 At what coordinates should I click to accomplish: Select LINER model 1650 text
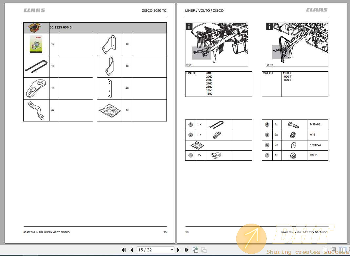click(x=209, y=94)
